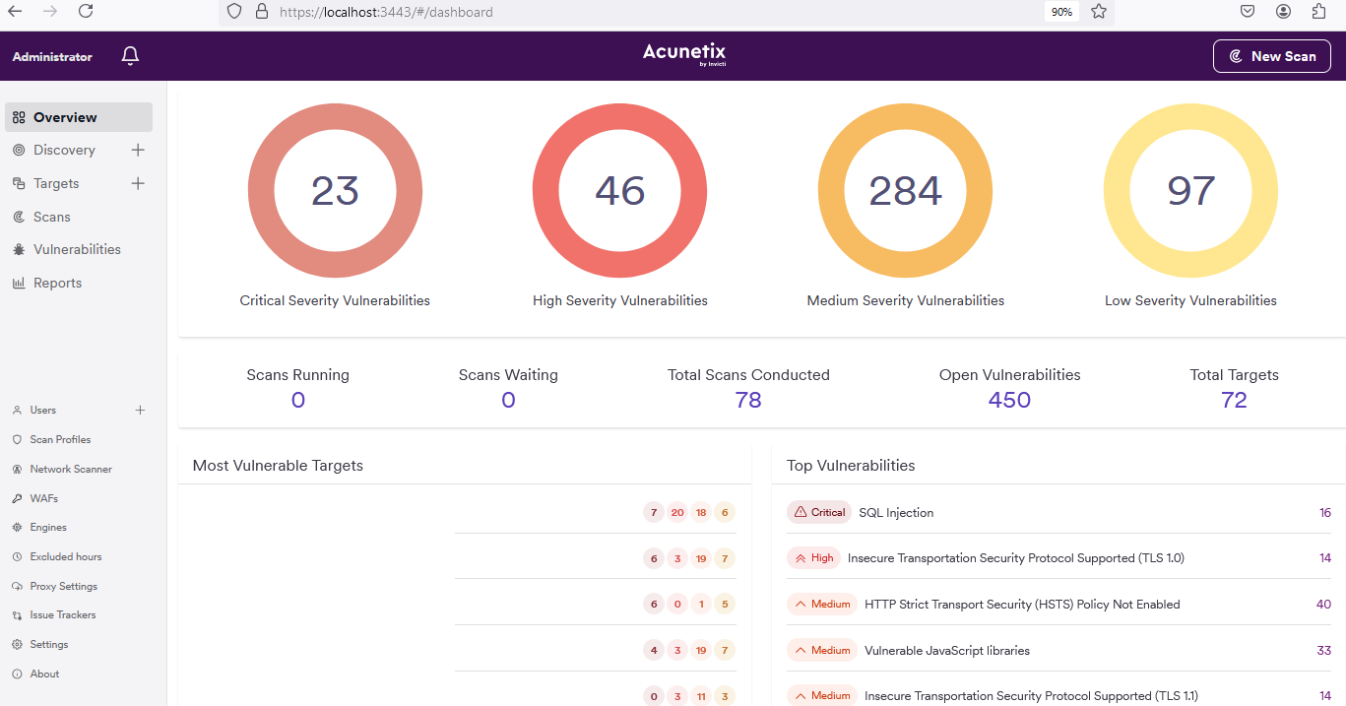1346x706 pixels.
Task: Click the Network Scanner icon
Action: (x=17, y=469)
